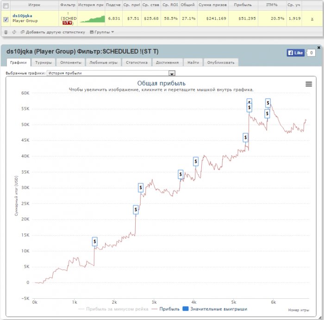This screenshot has width=324, height=320.
Task: Click the blue 'Значительные выигрыши' legend swatch
Action: coord(186,309)
